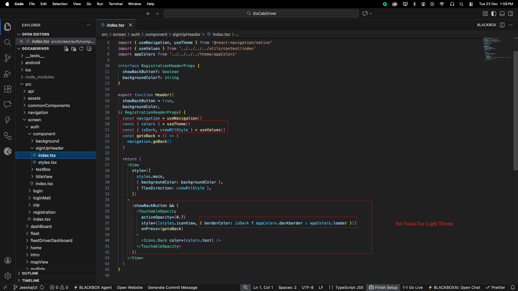Toggle bottom panel layout button
518x291 pixels.
point(502,13)
